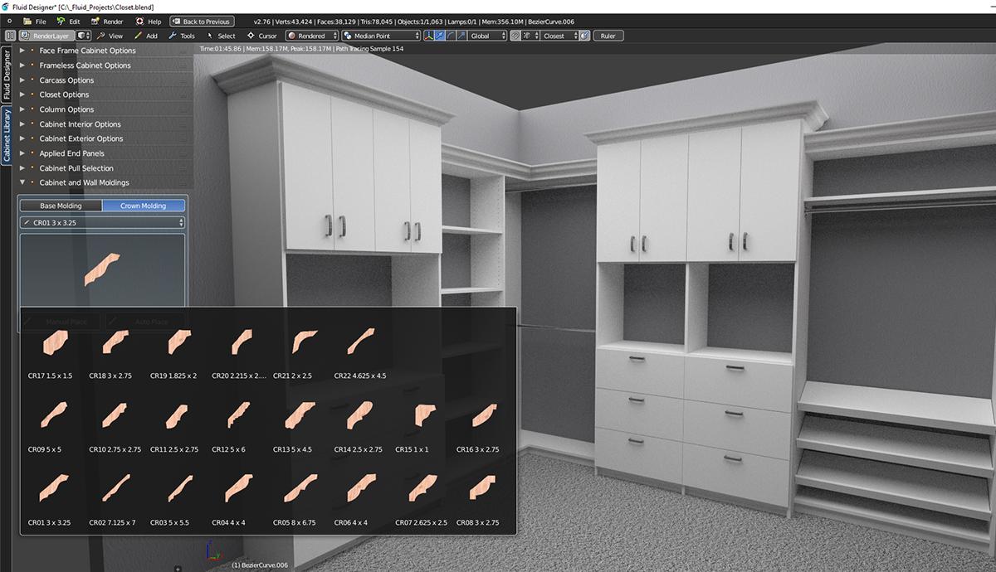Choose the CR05 8 x 6.75 molding thumbnail

pyautogui.click(x=300, y=497)
